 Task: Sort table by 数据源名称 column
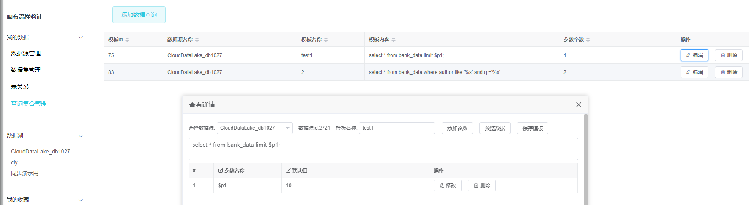197,40
